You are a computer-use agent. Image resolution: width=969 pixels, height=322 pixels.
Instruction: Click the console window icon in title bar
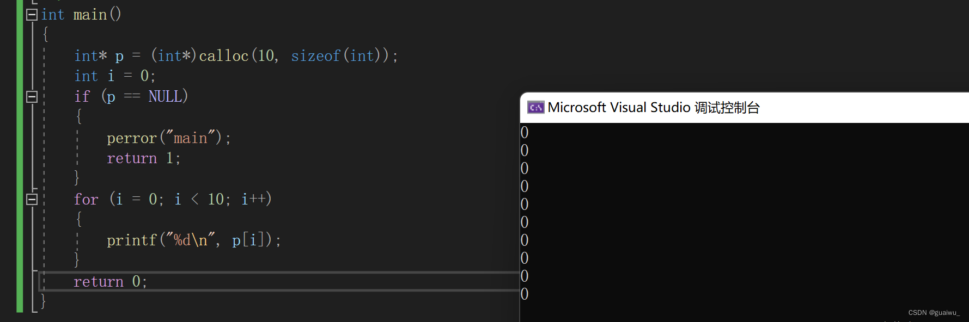tap(536, 108)
